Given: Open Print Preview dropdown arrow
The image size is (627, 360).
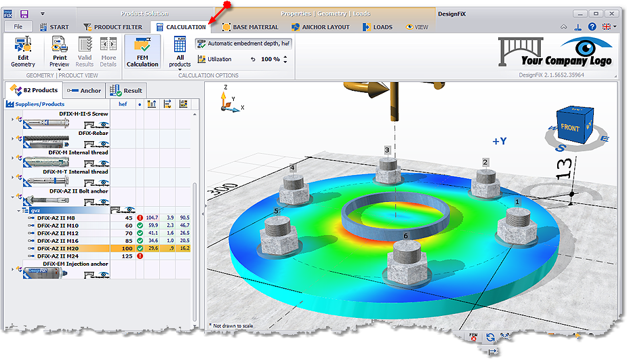Looking at the screenshot, I should [60, 70].
